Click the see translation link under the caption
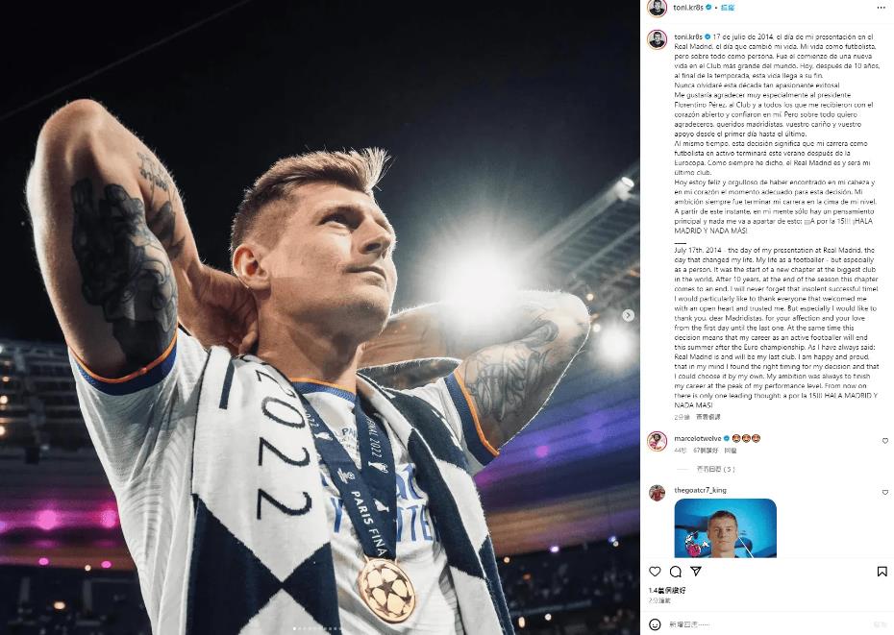Image resolution: width=894 pixels, height=635 pixels. [x=708, y=417]
